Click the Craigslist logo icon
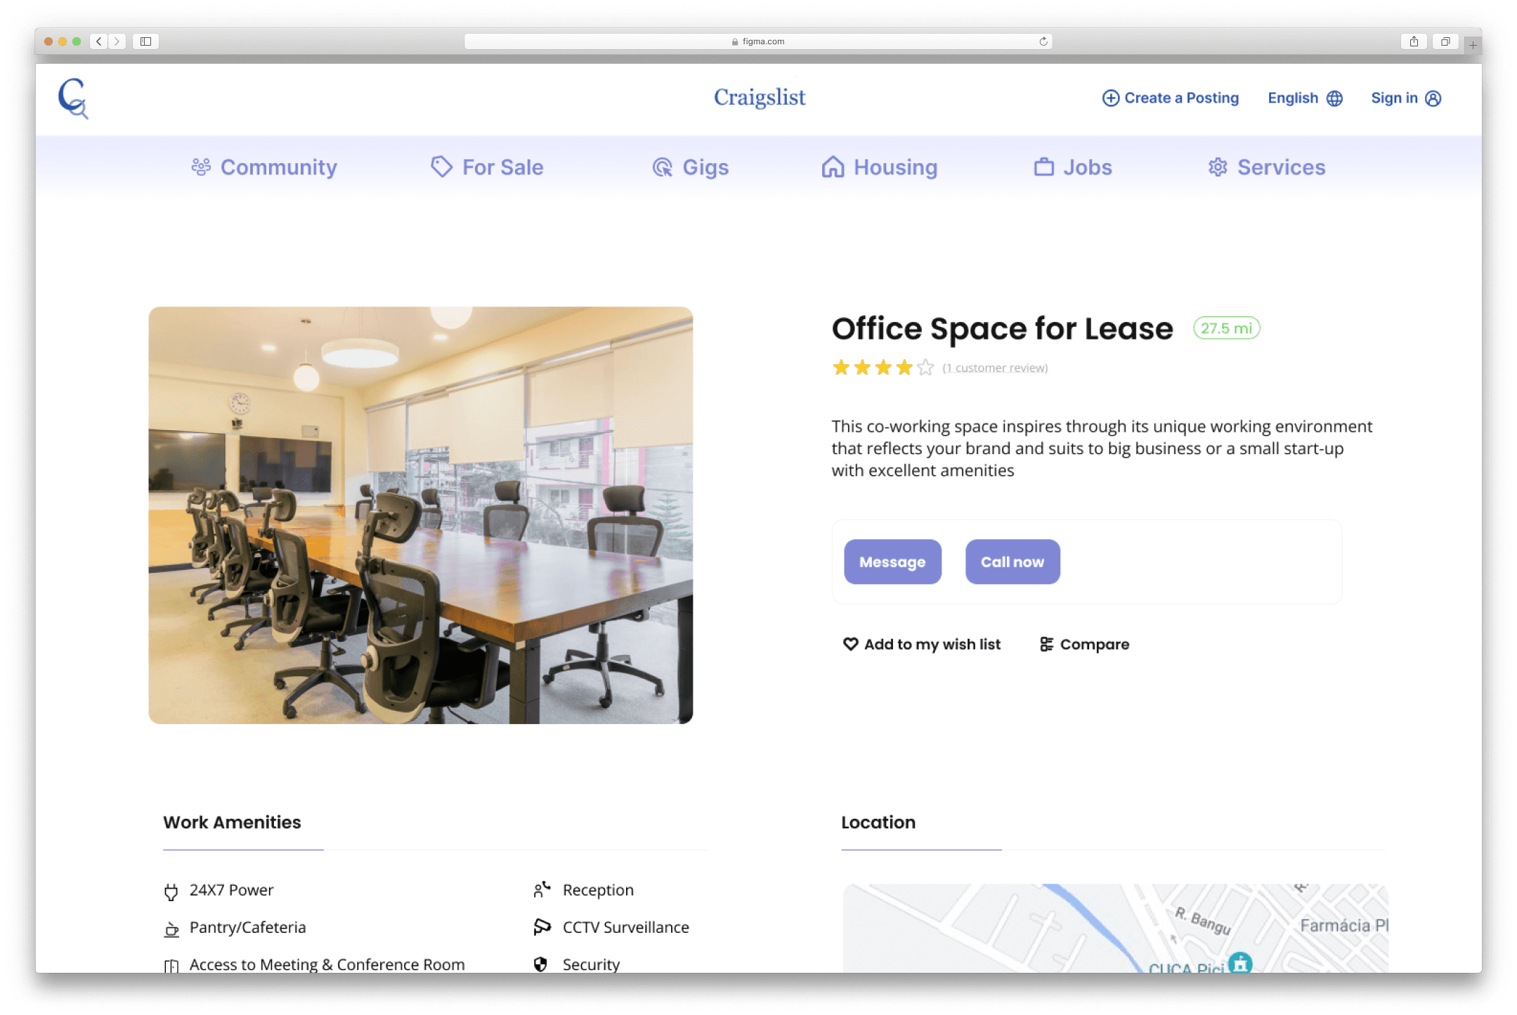The width and height of the screenshot is (1517, 1015). coord(73,98)
